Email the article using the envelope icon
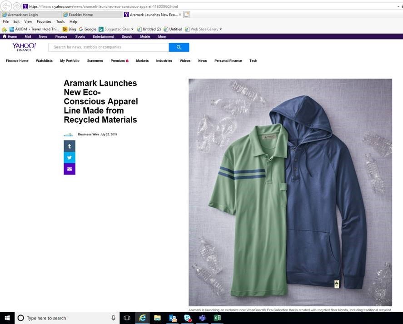 69,169
